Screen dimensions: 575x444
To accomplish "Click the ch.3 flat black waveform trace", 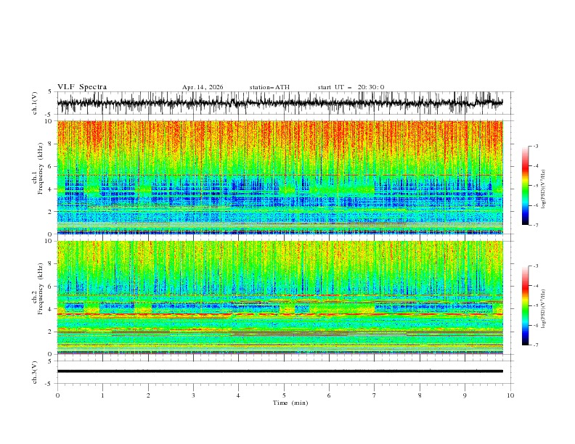I will click(x=280, y=371).
